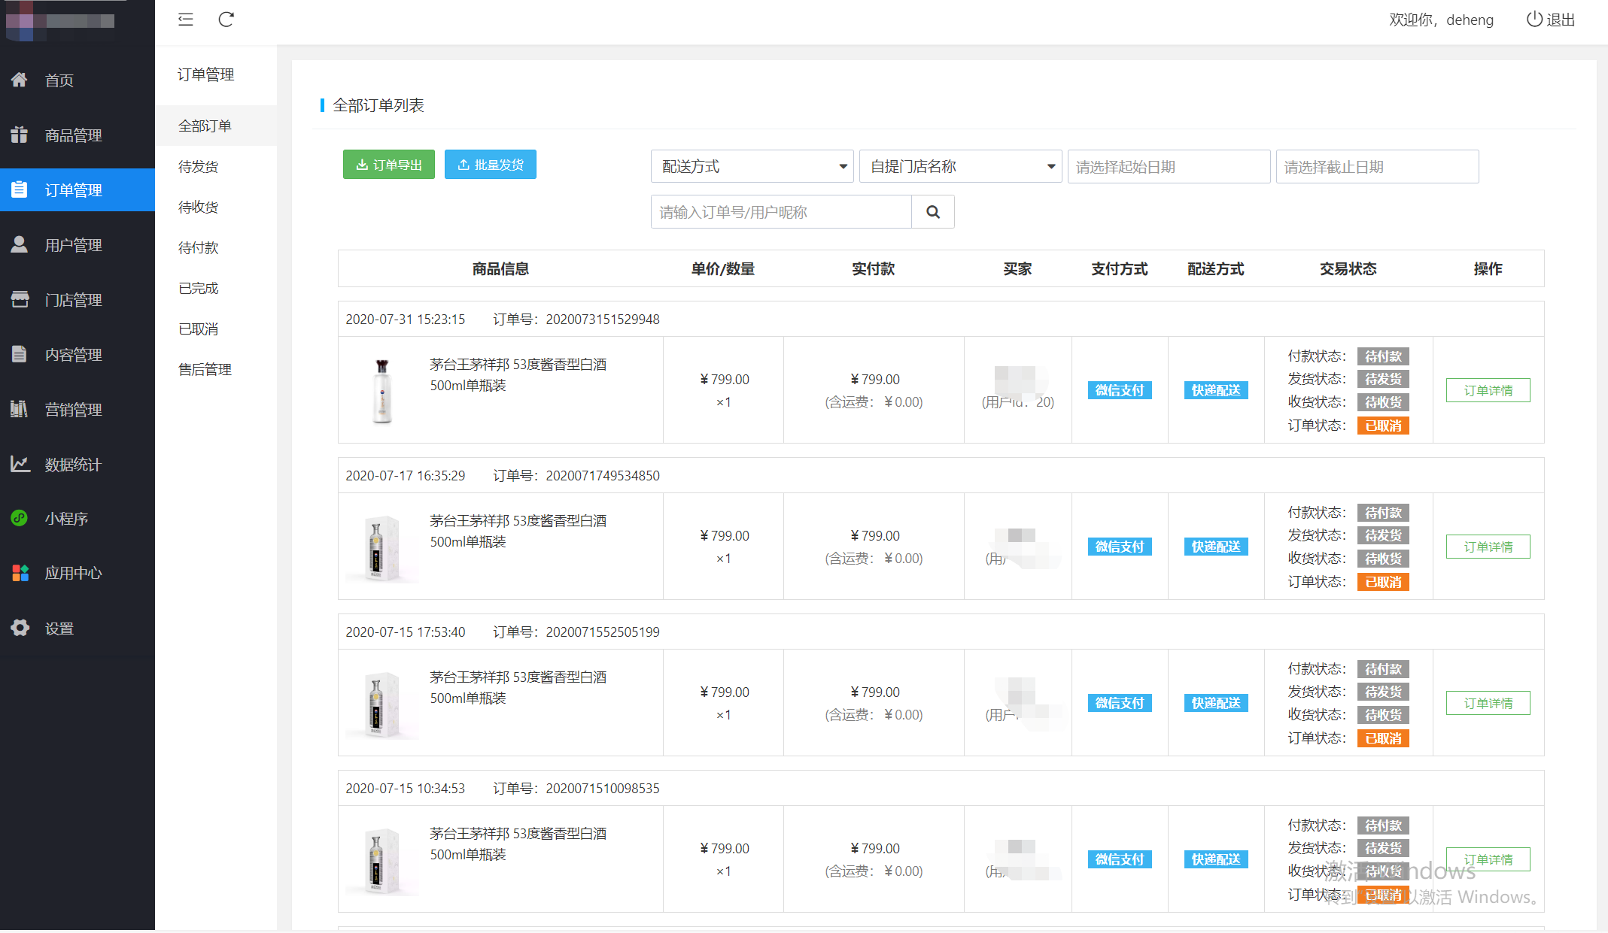The width and height of the screenshot is (1608, 933).
Task: Click the chart icon for 数据统计
Action: 20,464
